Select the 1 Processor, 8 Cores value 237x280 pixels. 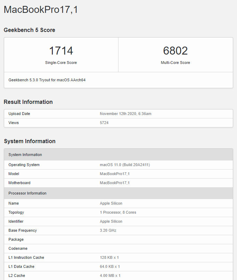pos(118,212)
